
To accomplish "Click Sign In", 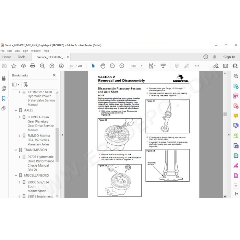I will pyautogui.click(x=229, y=57).
